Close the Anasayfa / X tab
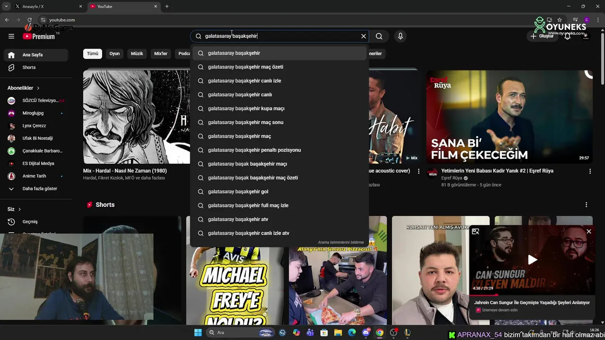This screenshot has height=340, width=605. (80, 7)
